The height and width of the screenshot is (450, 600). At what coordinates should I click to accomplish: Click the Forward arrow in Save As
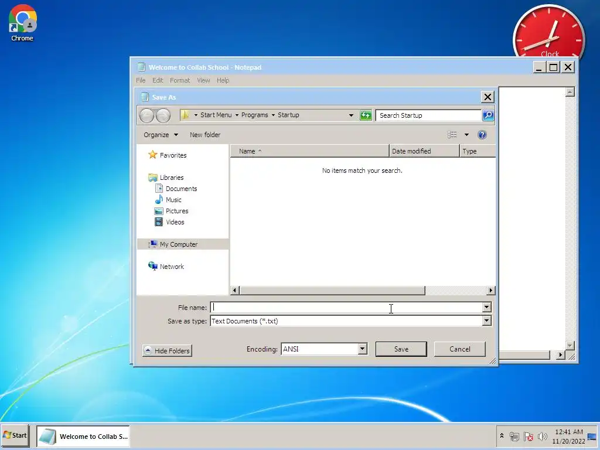pyautogui.click(x=163, y=115)
